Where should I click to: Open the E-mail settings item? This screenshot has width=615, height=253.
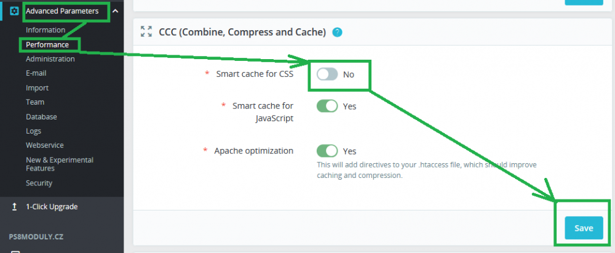coord(36,73)
